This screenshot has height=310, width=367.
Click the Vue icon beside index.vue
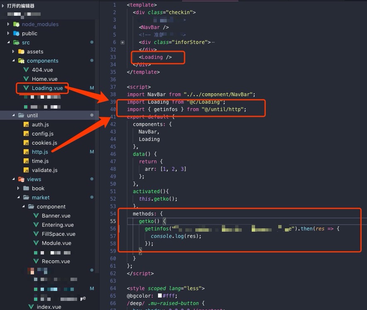click(x=31, y=307)
